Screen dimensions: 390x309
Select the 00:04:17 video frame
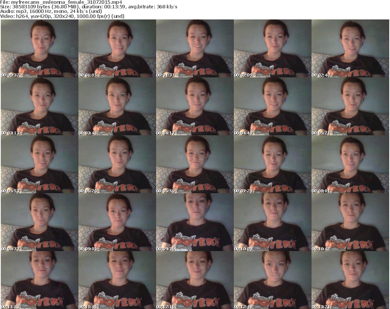coord(195,106)
